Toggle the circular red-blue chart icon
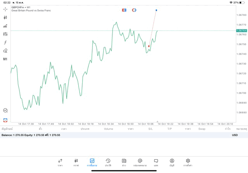The image size is (248, 173). point(134,10)
